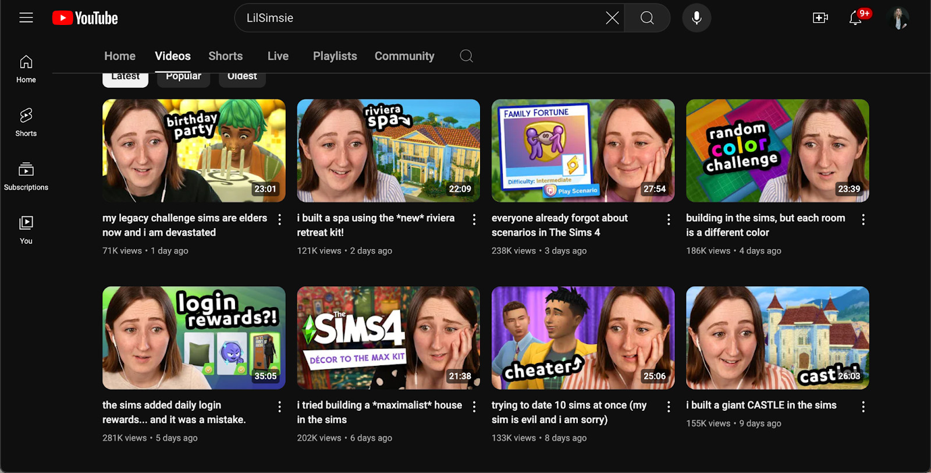Open Family Fortune scenario thumbnail
This screenshot has width=931, height=473.
583,151
